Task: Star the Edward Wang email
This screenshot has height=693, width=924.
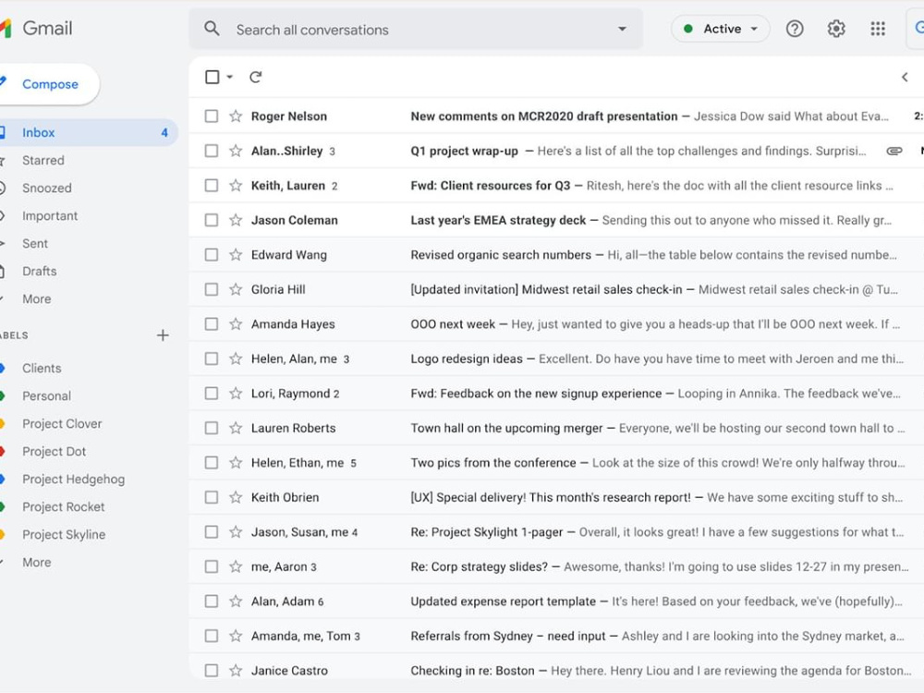Action: click(x=236, y=255)
